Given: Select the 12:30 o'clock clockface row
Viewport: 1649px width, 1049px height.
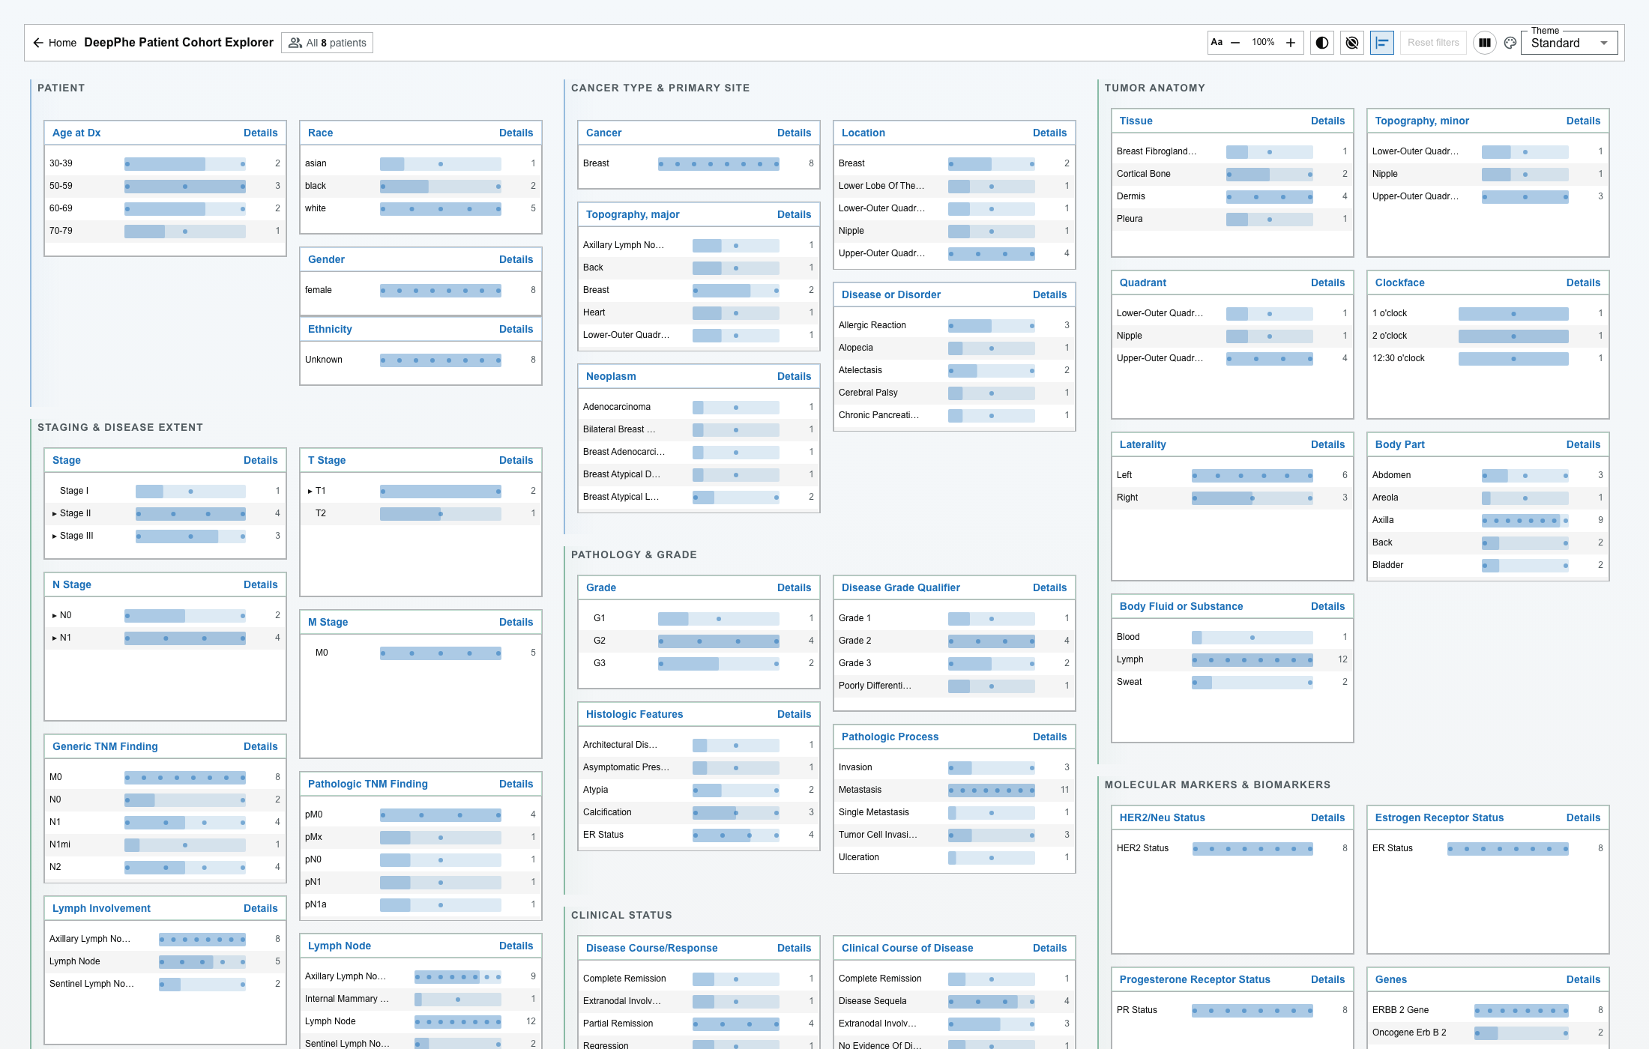Looking at the screenshot, I should click(x=1488, y=358).
